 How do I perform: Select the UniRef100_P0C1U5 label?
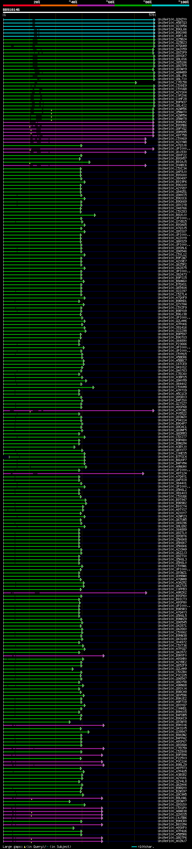(x=172, y=675)
